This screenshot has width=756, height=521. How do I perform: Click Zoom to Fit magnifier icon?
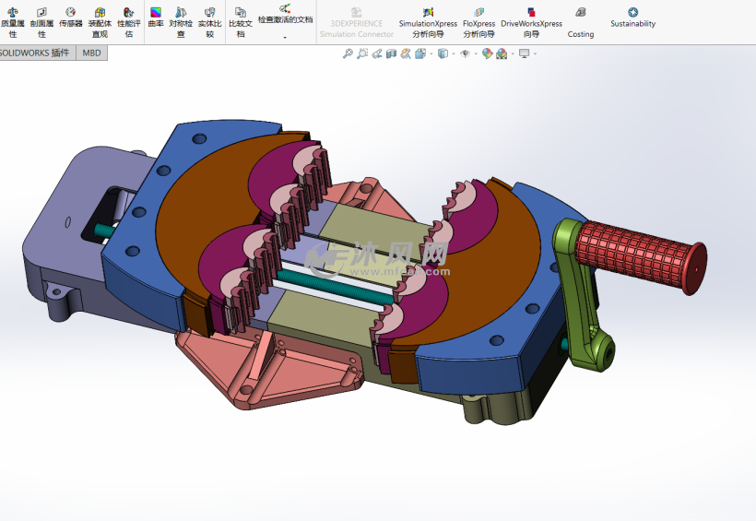click(348, 54)
